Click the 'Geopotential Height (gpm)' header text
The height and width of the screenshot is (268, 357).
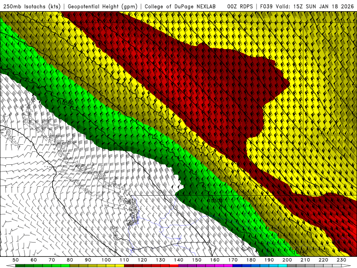tap(103, 7)
